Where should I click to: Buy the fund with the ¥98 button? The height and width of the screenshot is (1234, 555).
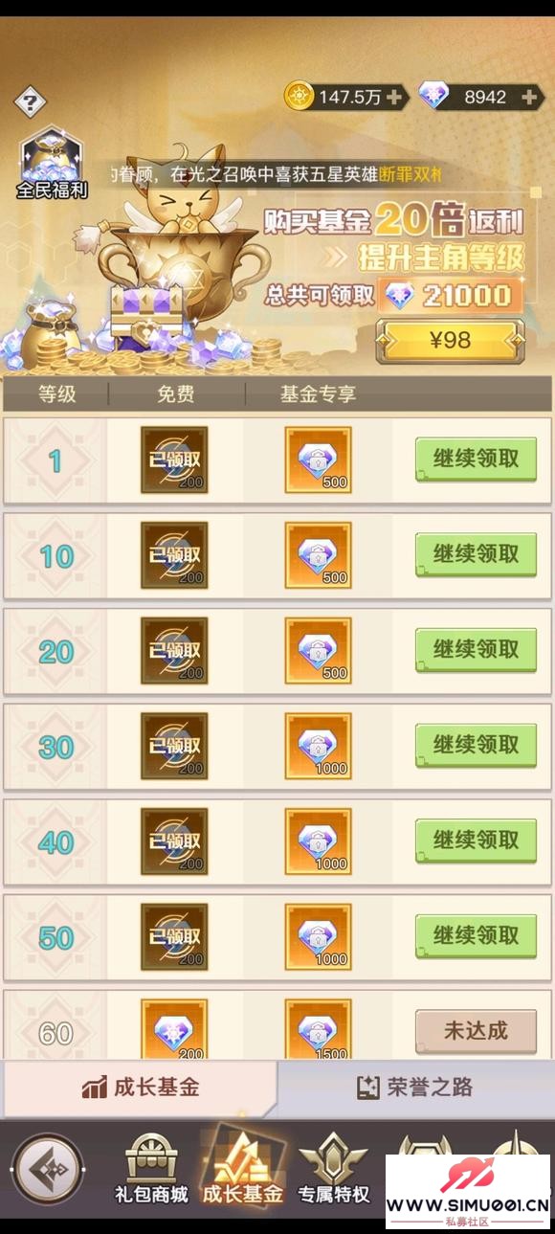point(450,340)
